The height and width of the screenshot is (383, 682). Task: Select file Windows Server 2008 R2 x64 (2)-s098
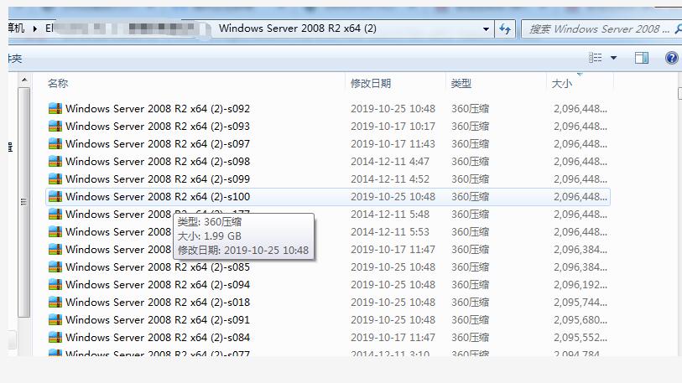point(158,161)
